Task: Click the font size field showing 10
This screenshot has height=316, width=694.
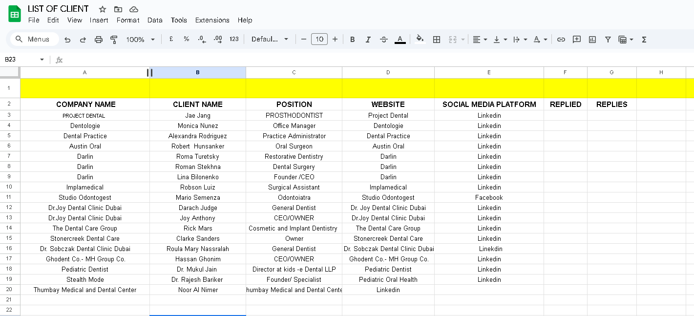Action: [319, 39]
